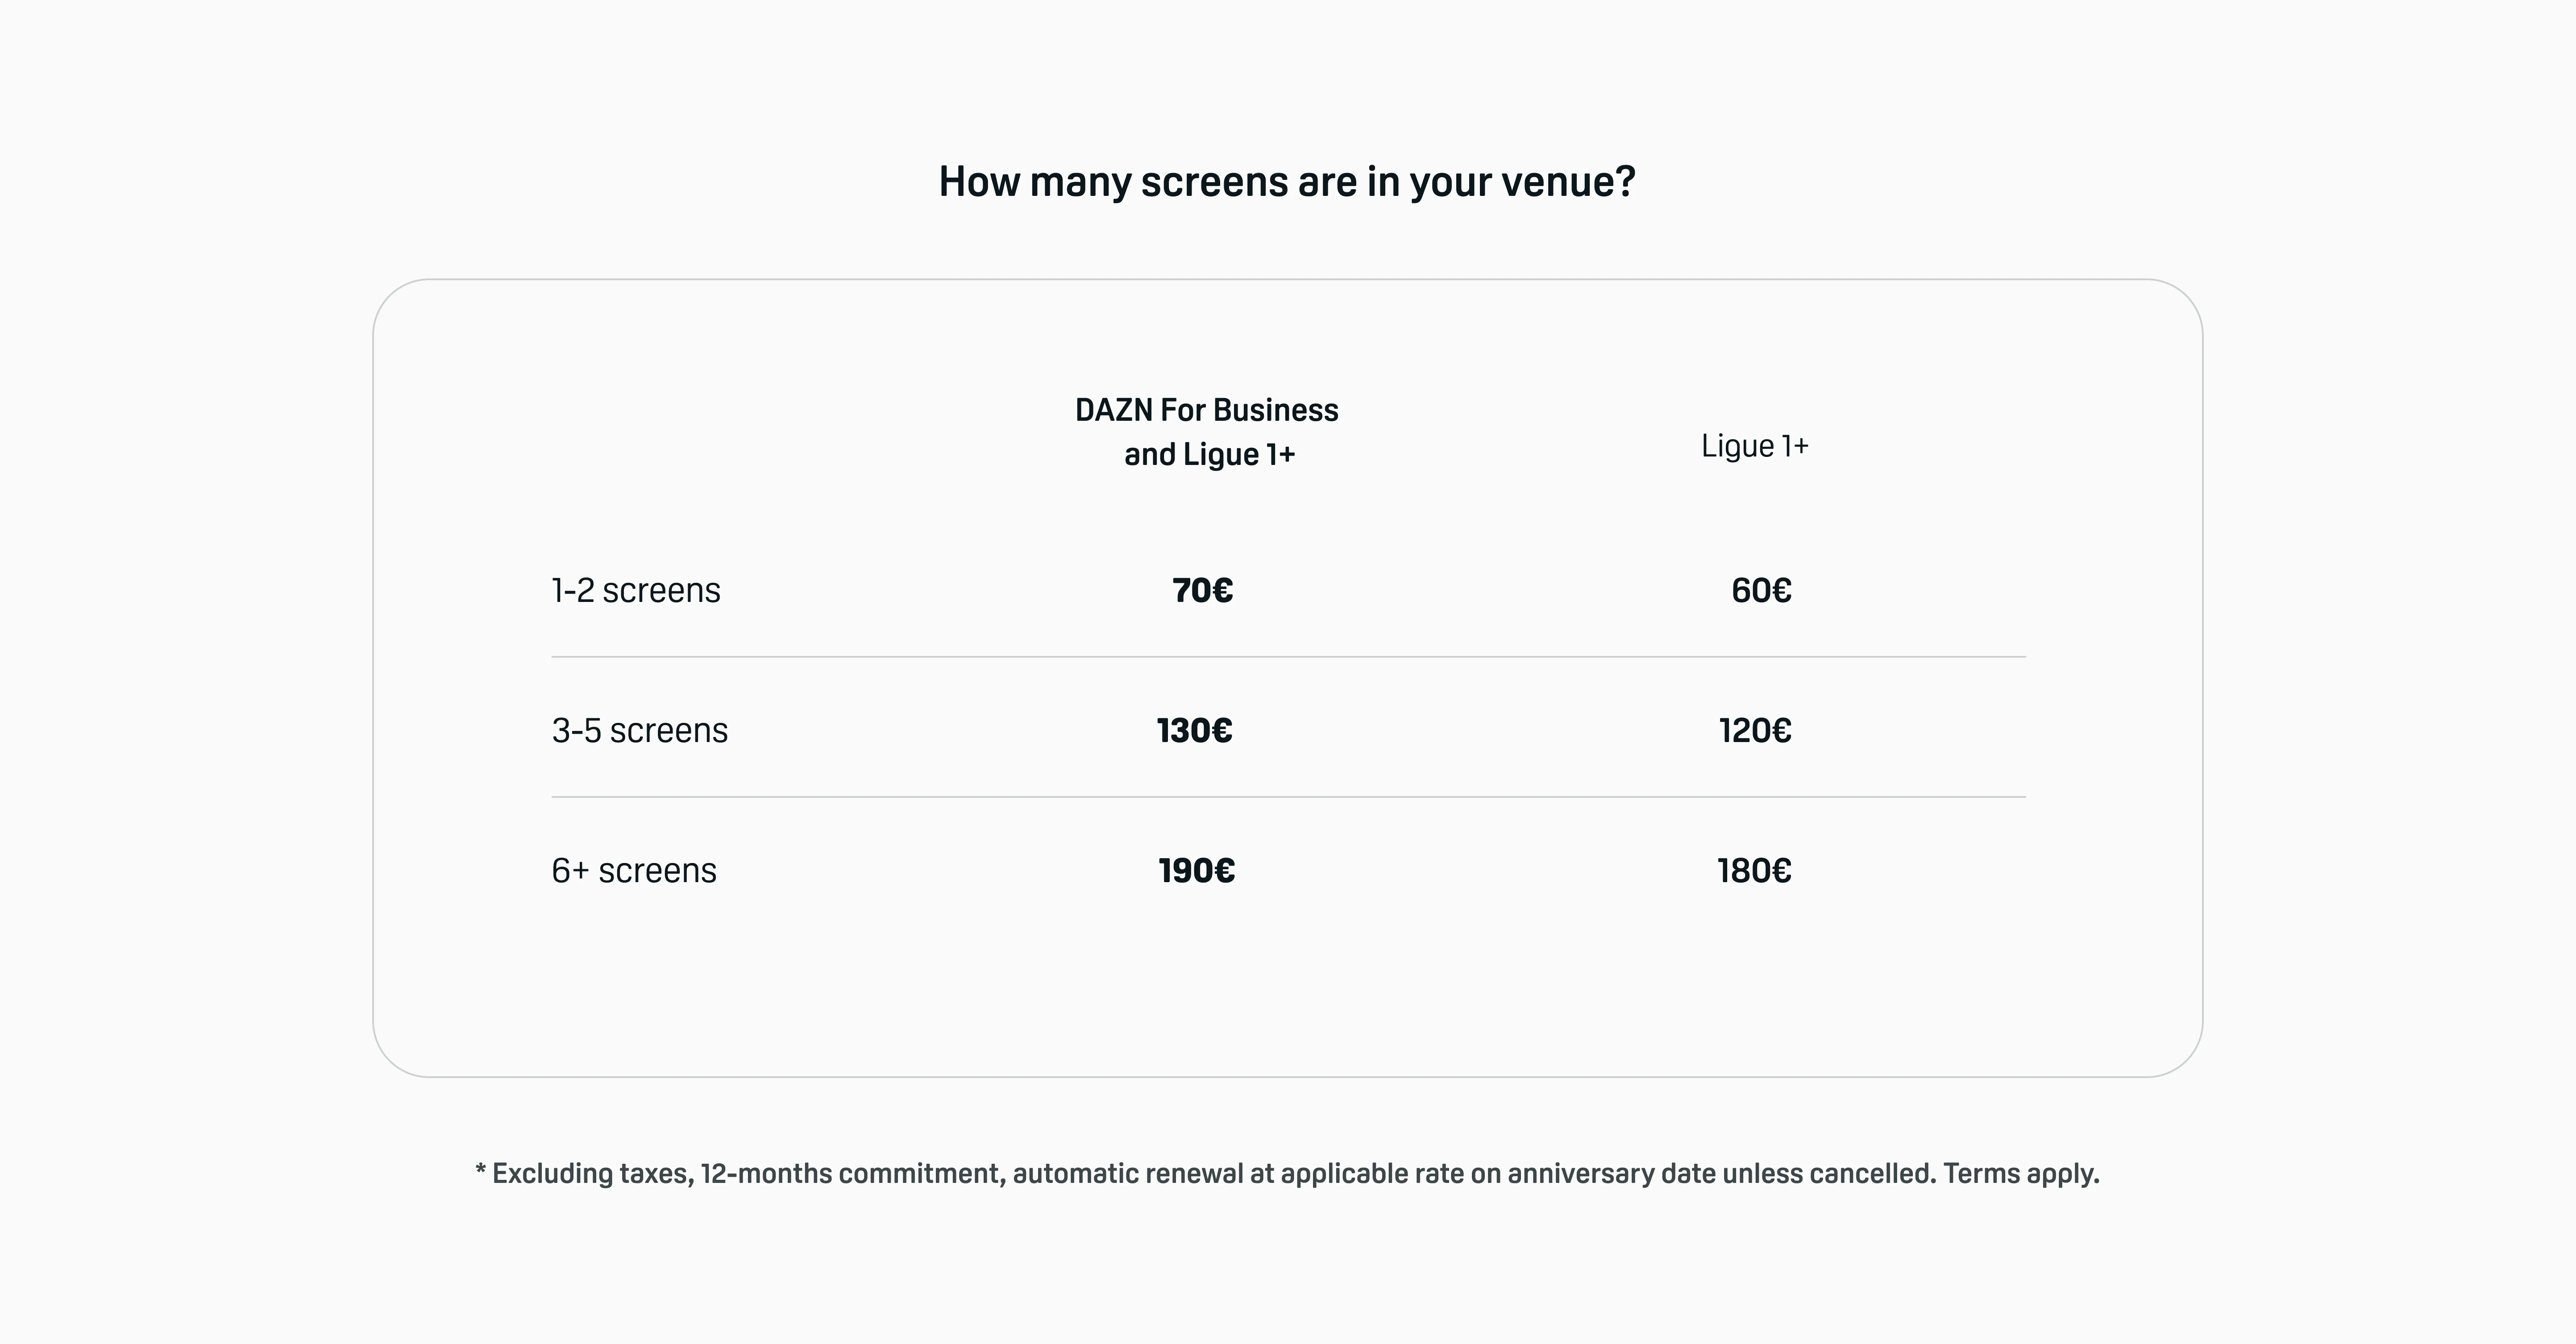The height and width of the screenshot is (1344, 2576).
Task: Pick the 190€ price for 6+ screens
Action: click(x=1197, y=870)
